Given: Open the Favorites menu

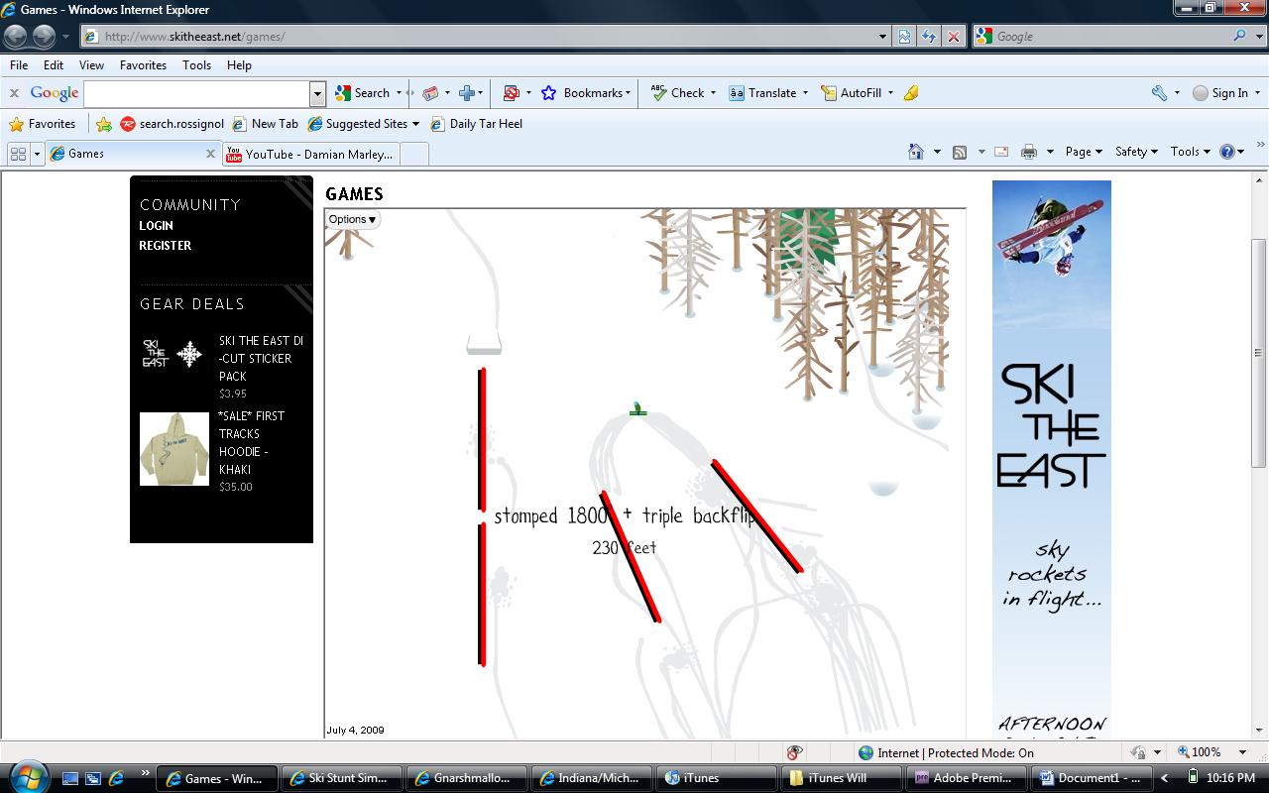Looking at the screenshot, I should pyautogui.click(x=143, y=65).
